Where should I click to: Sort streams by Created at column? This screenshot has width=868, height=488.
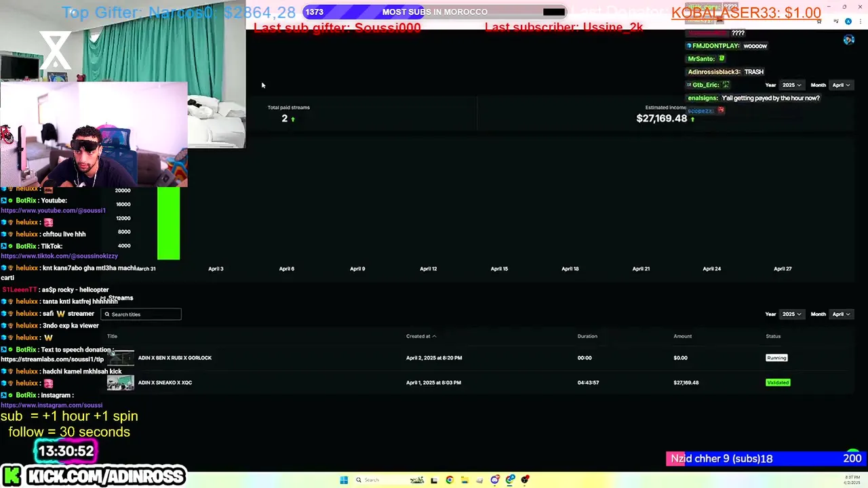coord(421,336)
